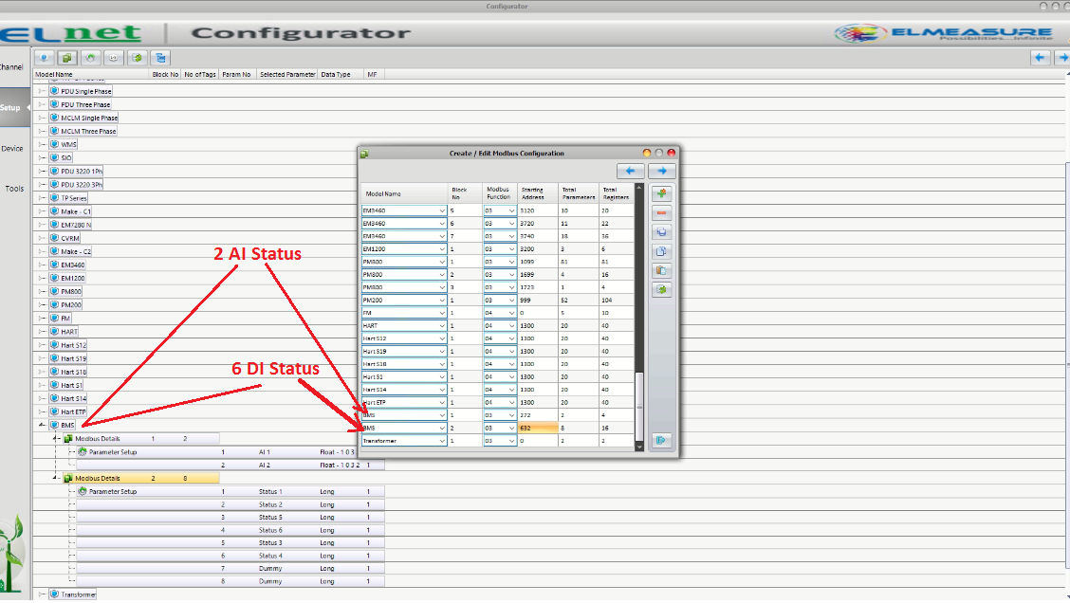This screenshot has width=1070, height=603.
Task: Click the highlighted Modbus Details block 2 icon
Action: click(68, 478)
